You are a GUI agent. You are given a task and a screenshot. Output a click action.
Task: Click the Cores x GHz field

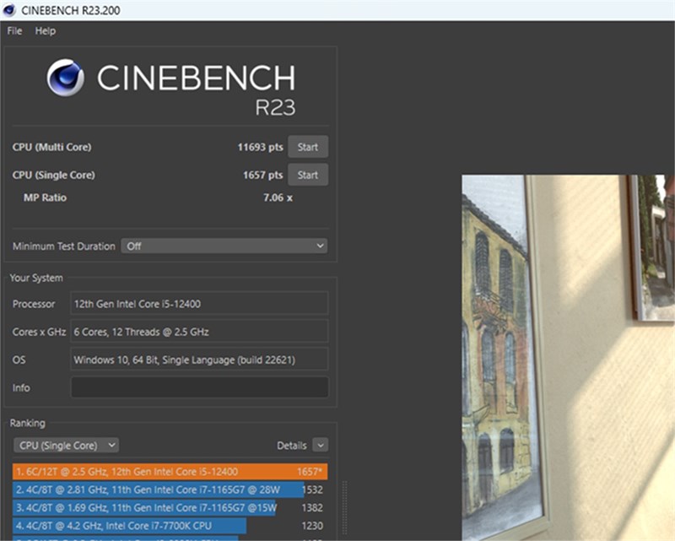click(x=199, y=332)
